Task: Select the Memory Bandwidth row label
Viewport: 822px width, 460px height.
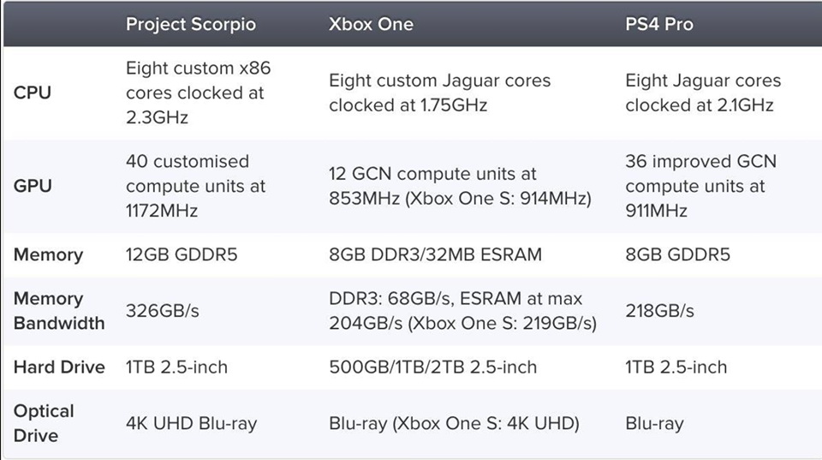Action: tap(58, 311)
